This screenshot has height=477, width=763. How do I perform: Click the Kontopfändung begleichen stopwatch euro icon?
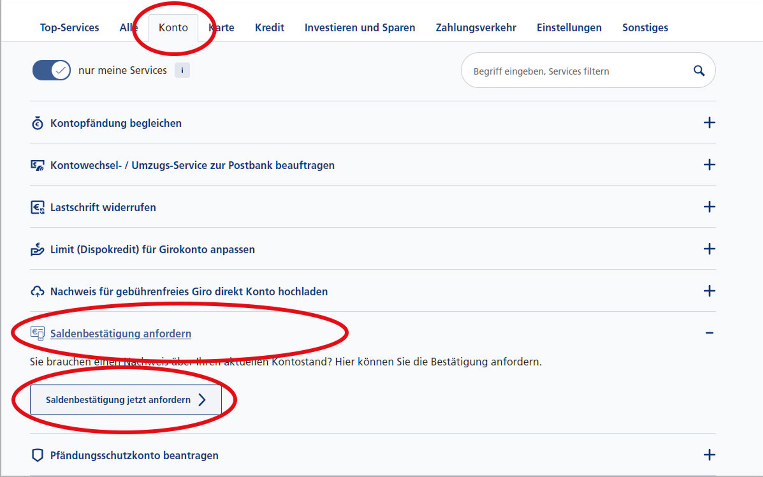38,123
